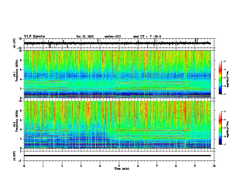This screenshot has height=186, width=241.
Task: Select the "start UT = 7 :20: 0" text
Action: [147, 36]
